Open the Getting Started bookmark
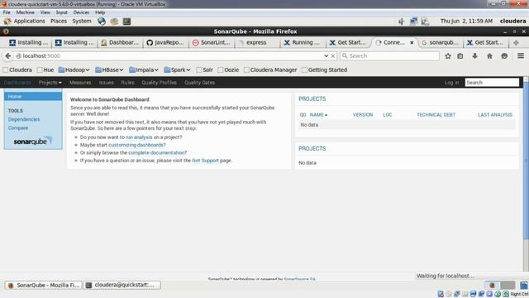The image size is (529, 298). point(324,70)
